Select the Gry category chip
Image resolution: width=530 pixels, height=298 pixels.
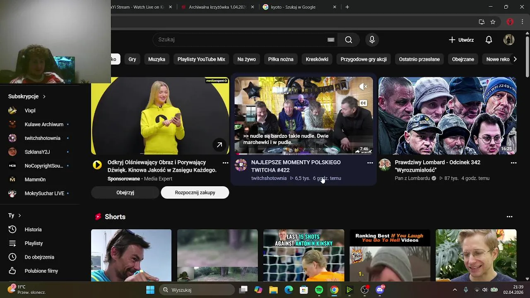(132, 59)
